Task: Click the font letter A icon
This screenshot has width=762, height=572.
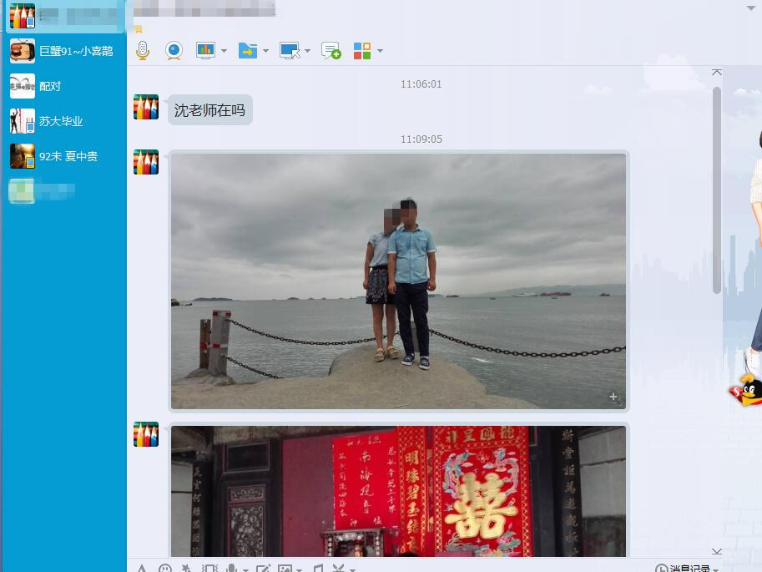Action: (x=141, y=568)
